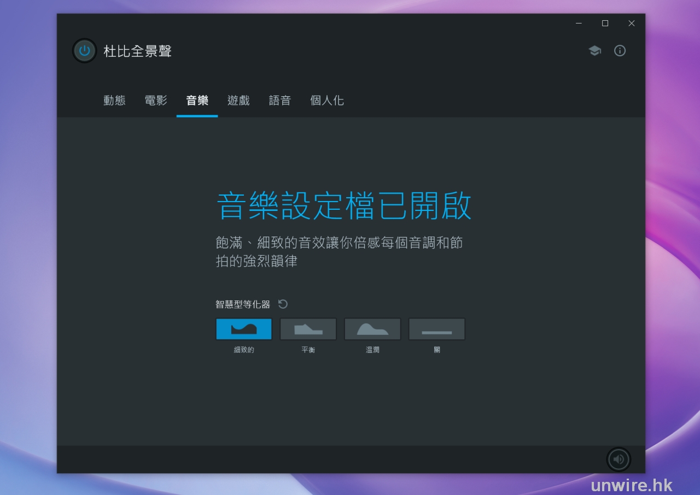700x495 pixels.
Task: Open the tutorial graduation cap icon
Action: (x=594, y=51)
